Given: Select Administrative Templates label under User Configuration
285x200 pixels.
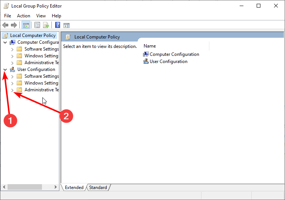Looking at the screenshot, I should tap(42, 90).
